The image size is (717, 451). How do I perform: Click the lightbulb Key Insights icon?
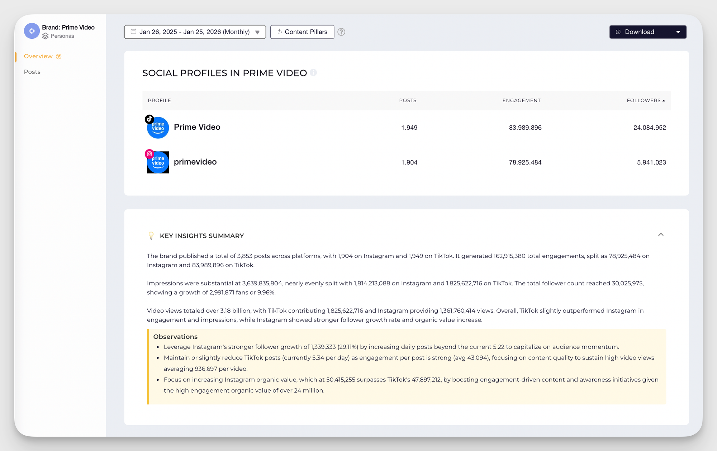(x=151, y=236)
